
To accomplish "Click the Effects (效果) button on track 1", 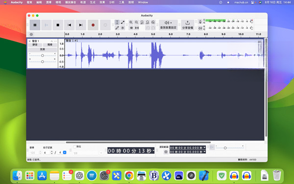I will pyautogui.click(x=42, y=50).
